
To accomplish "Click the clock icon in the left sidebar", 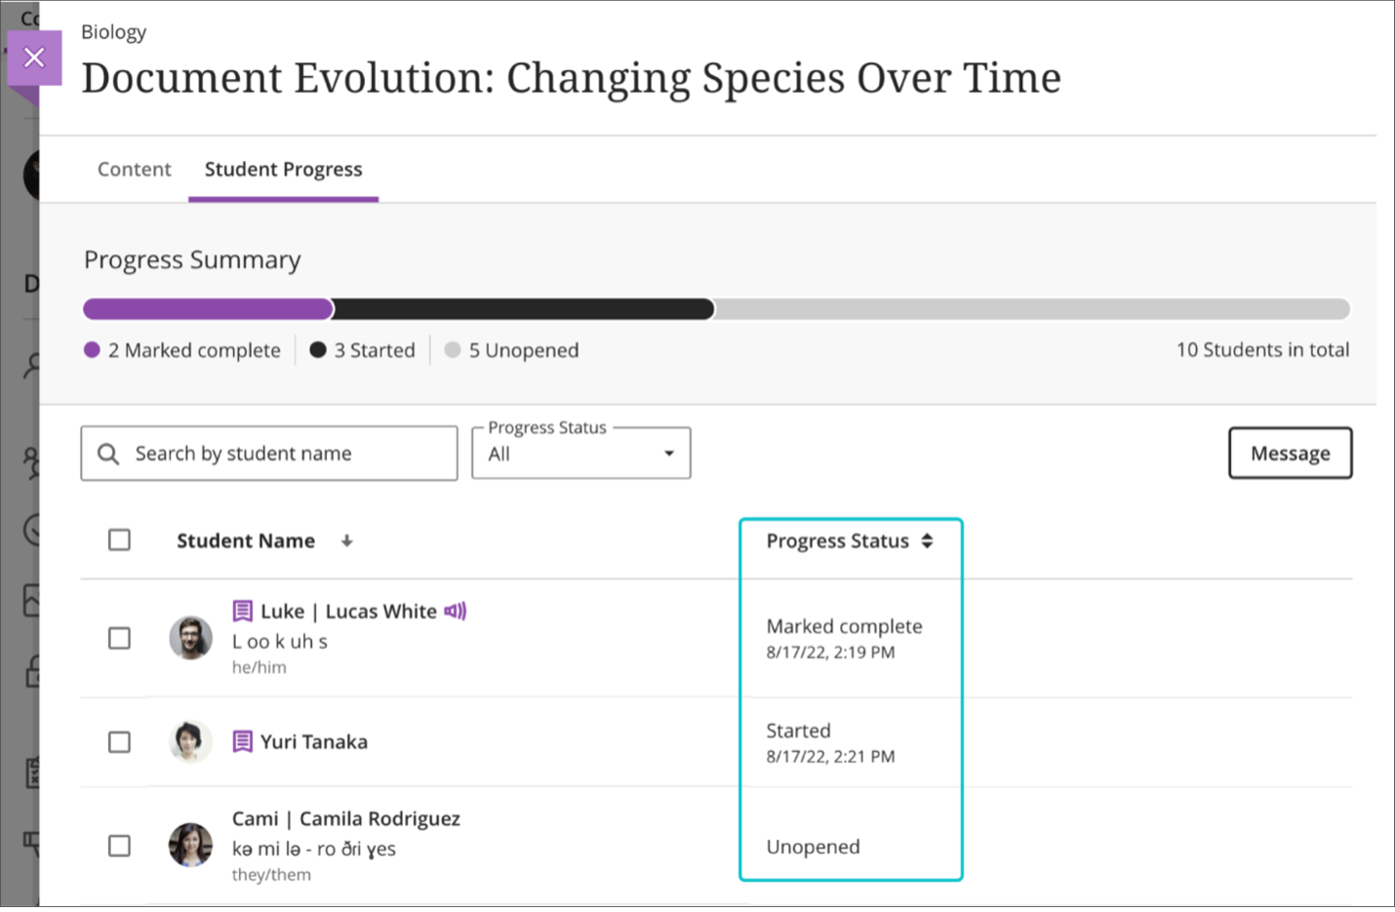I will pos(31,532).
